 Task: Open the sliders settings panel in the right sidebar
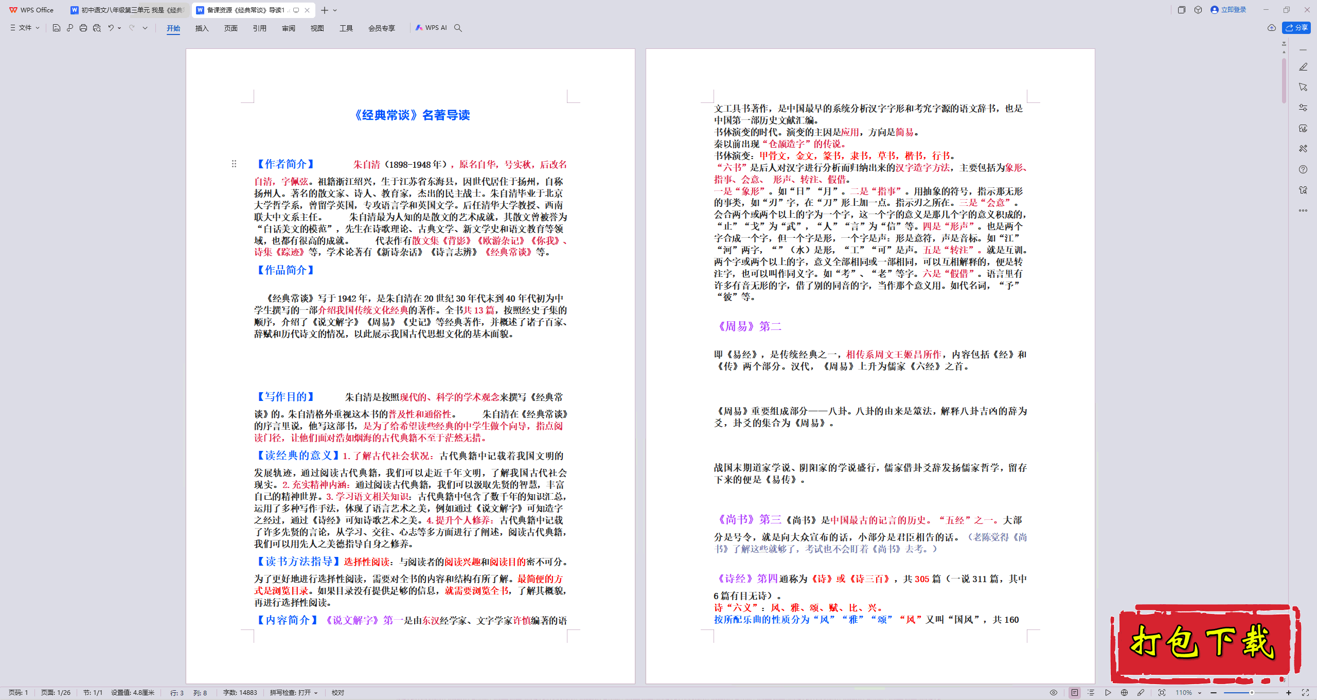click(x=1303, y=108)
